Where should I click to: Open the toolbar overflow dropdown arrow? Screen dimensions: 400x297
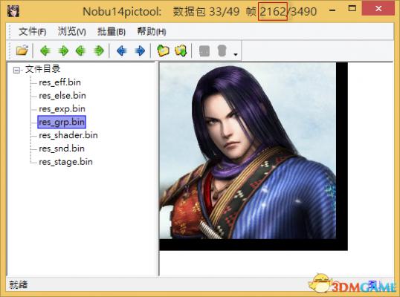coord(236,54)
